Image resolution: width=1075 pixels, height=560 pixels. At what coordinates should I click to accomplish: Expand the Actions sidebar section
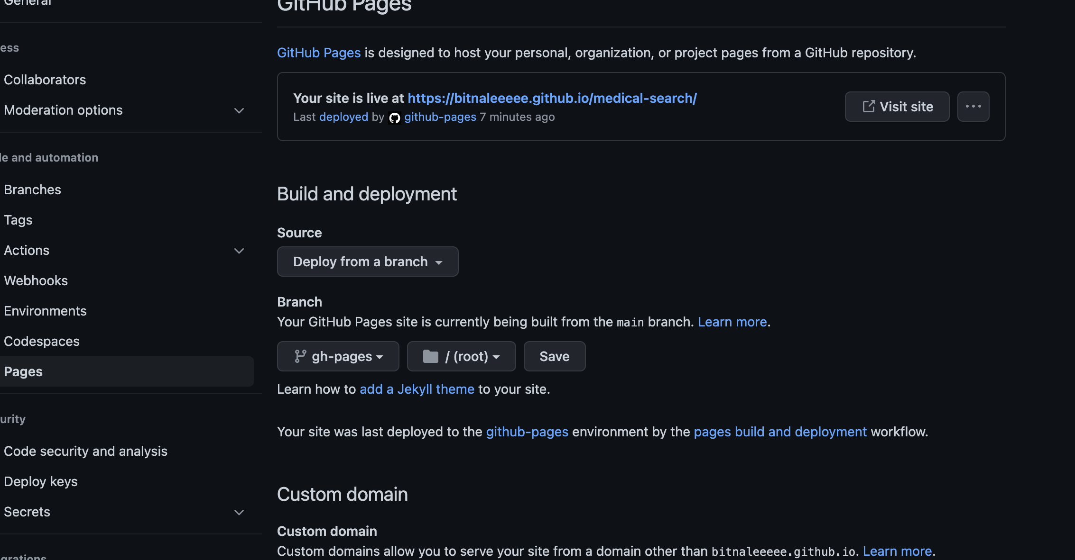239,251
